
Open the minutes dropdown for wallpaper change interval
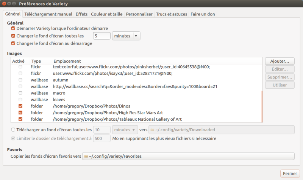tap(126, 36)
